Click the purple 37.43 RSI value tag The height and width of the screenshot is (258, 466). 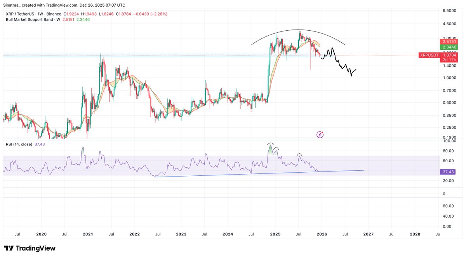449,171
